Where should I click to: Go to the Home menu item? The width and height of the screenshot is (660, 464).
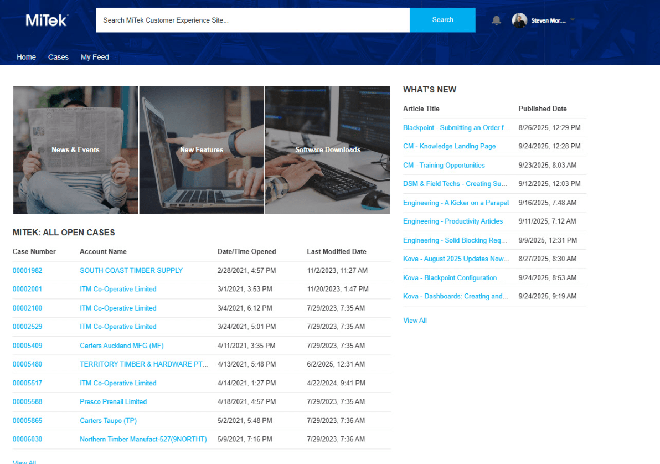tap(26, 57)
